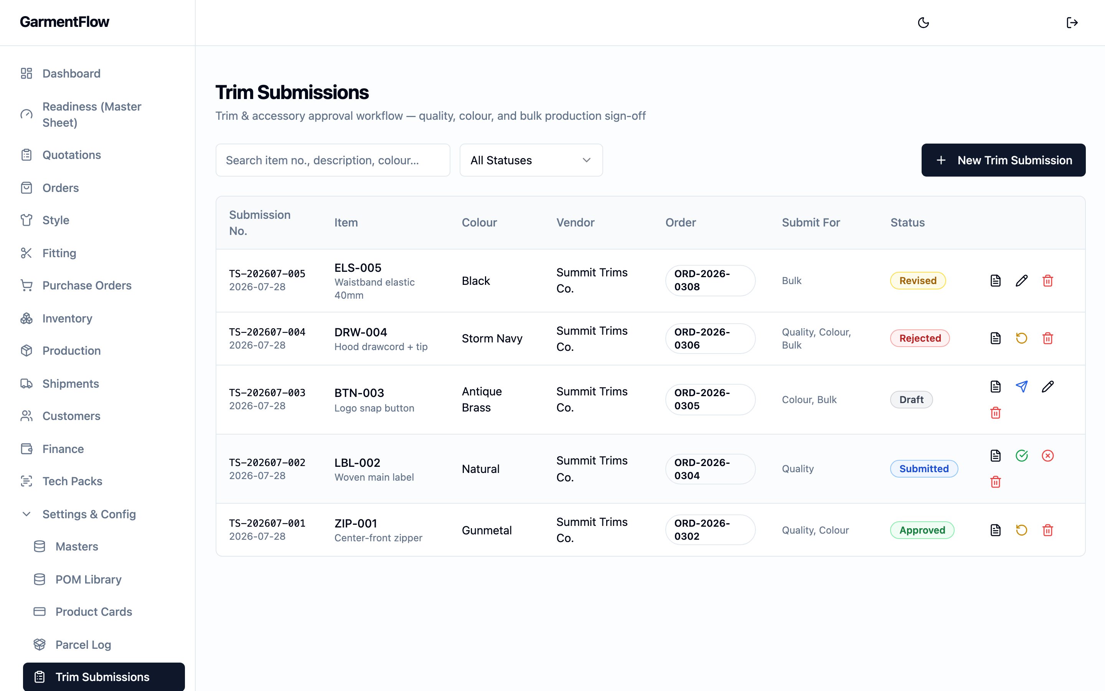Go to Fitting page
Image resolution: width=1105 pixels, height=691 pixels.
98,253
